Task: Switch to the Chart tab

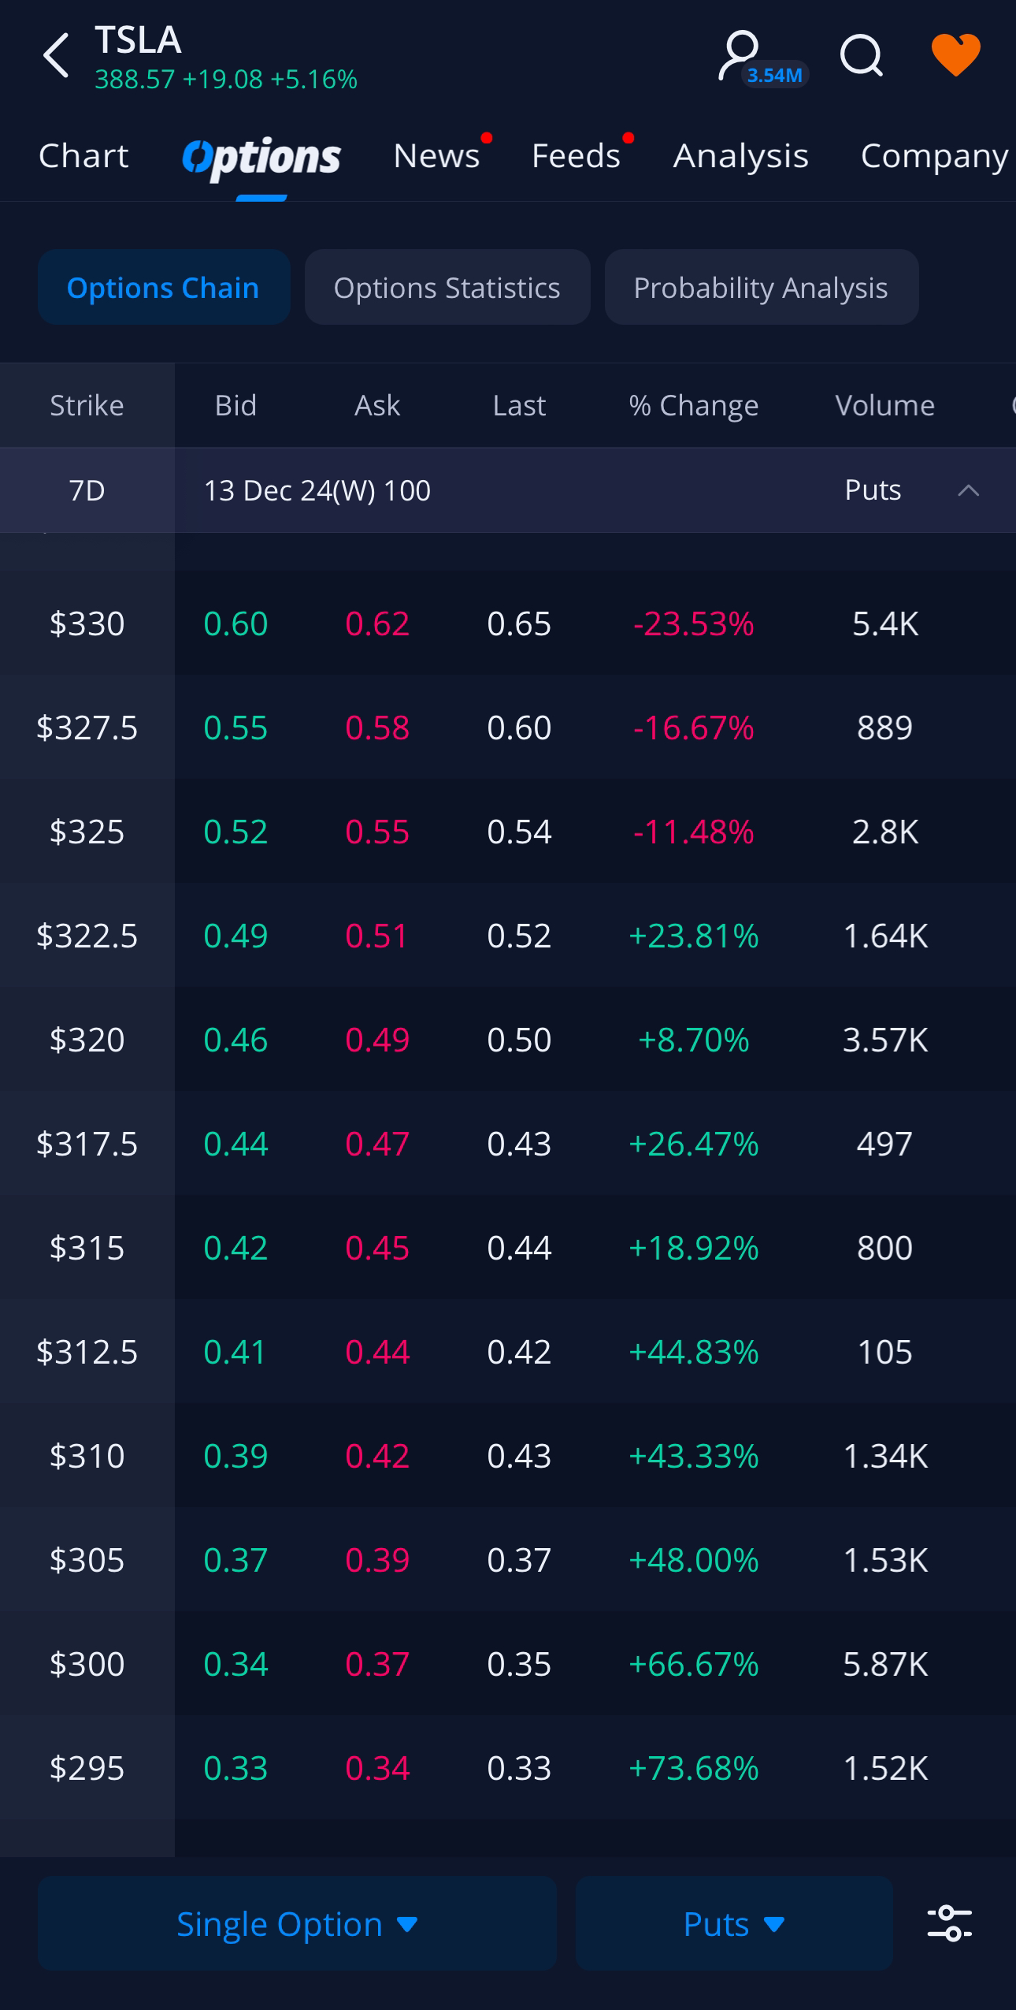Action: (83, 156)
